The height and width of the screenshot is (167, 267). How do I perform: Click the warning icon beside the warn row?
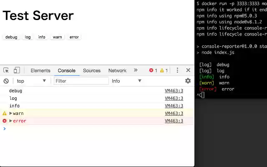(x=5, y=113)
